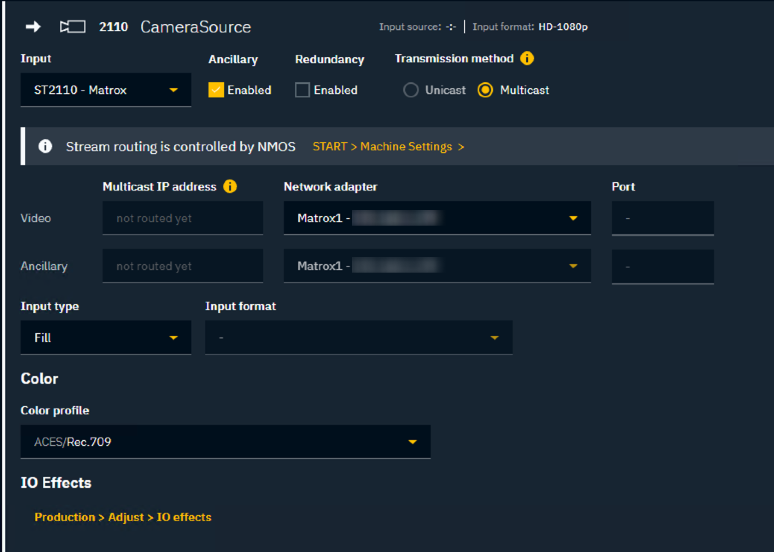The width and height of the screenshot is (774, 552).
Task: Open the Input type Fill dropdown
Action: (106, 338)
